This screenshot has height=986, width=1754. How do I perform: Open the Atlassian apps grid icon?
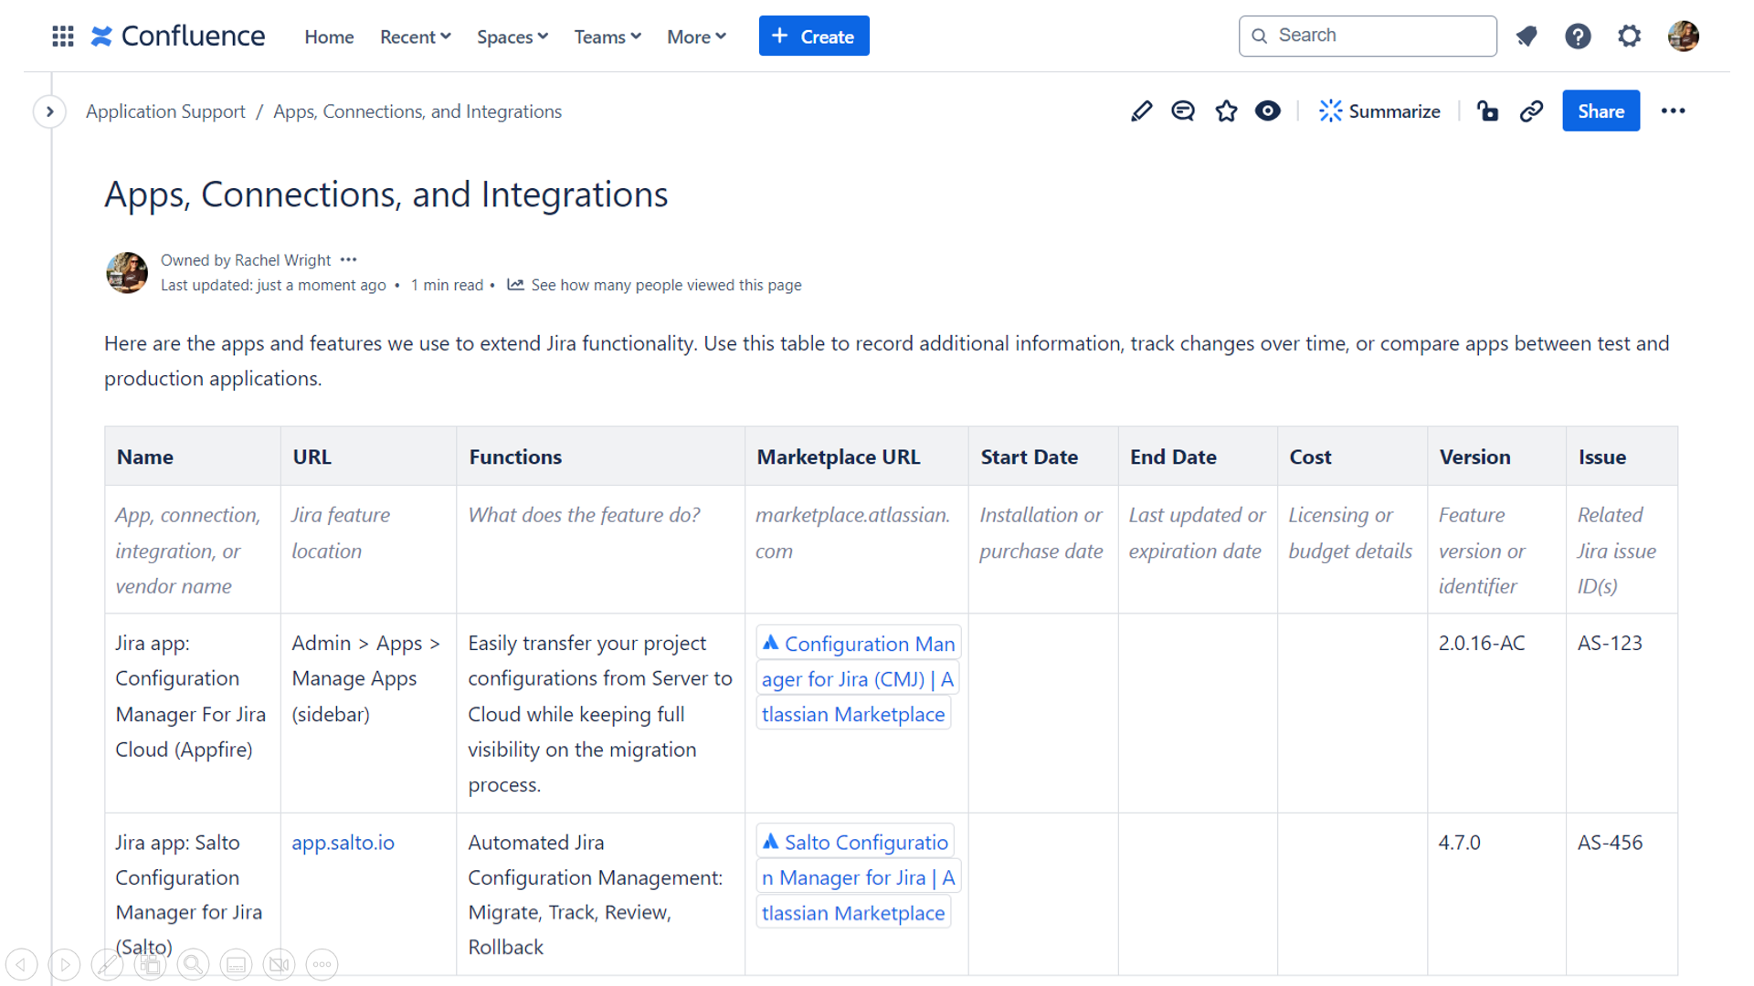(x=61, y=36)
